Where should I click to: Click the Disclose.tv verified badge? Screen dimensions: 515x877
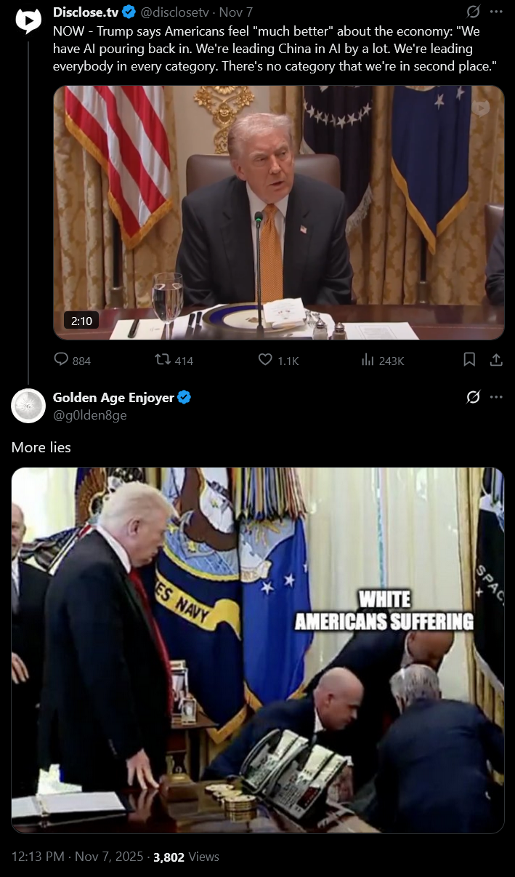pos(129,12)
